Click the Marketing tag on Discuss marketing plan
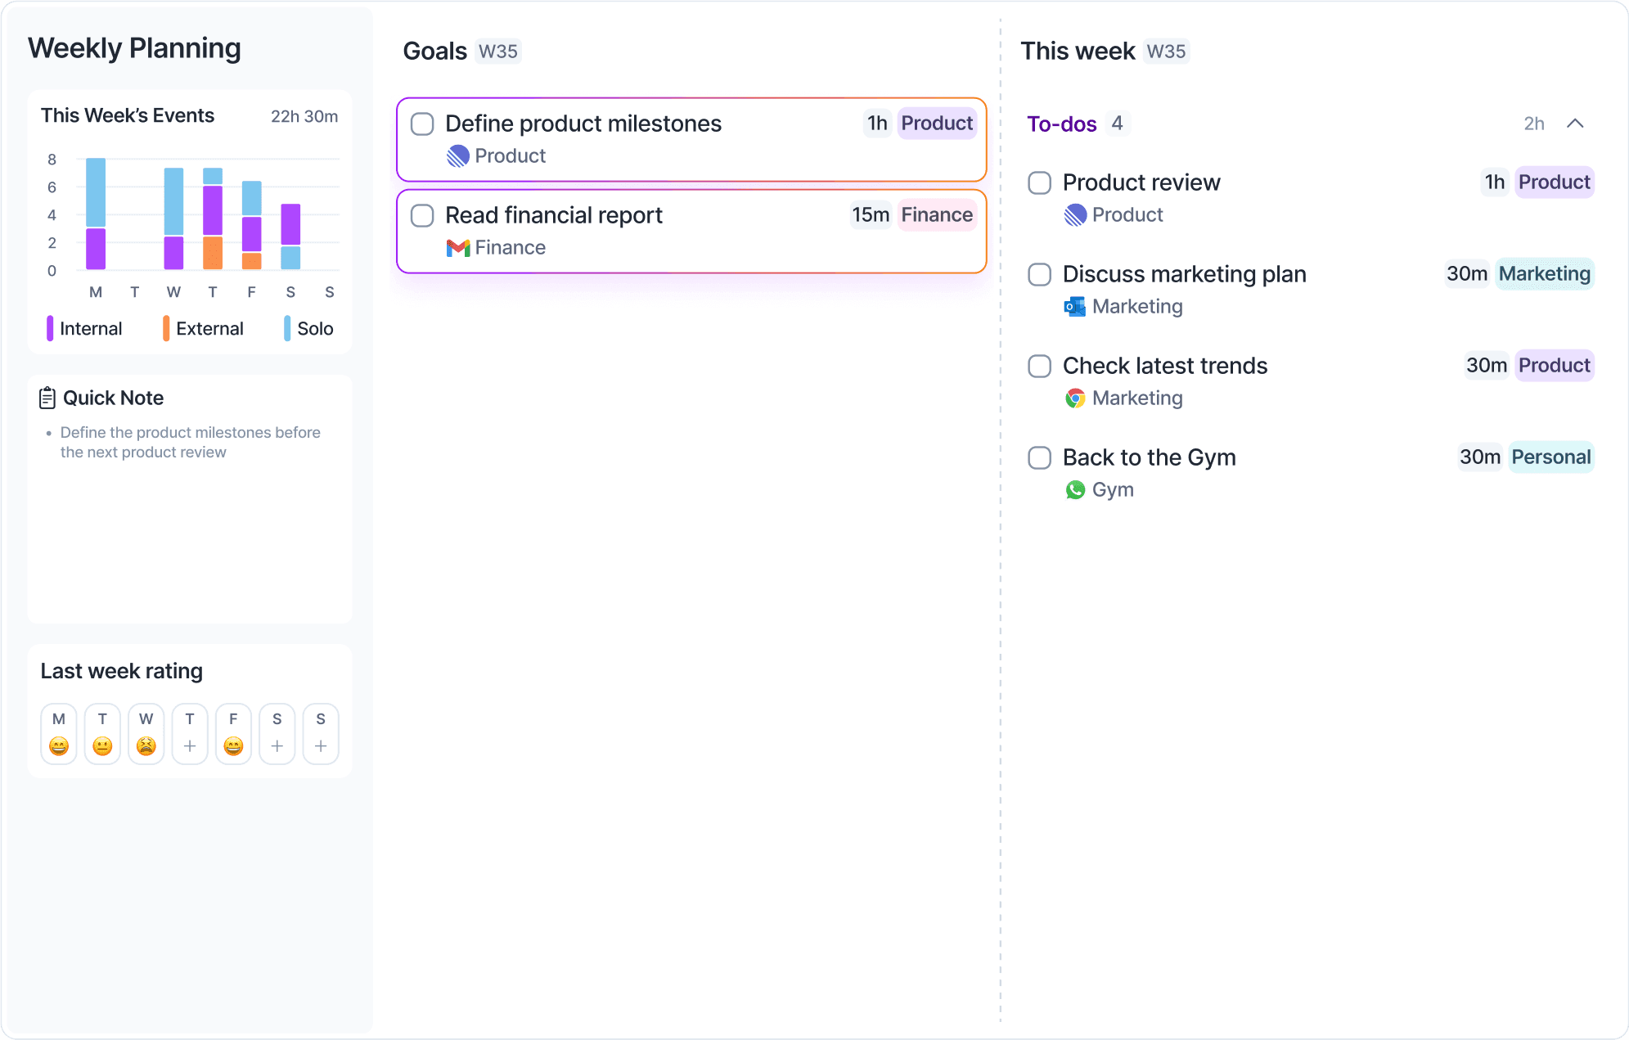Viewport: 1629px width, 1040px height. pyautogui.click(x=1544, y=274)
